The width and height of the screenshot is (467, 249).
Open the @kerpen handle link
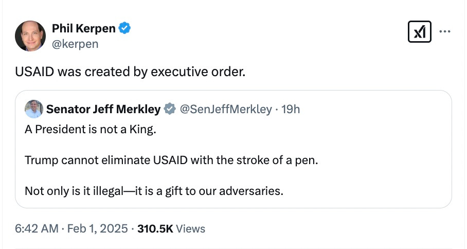(x=75, y=44)
